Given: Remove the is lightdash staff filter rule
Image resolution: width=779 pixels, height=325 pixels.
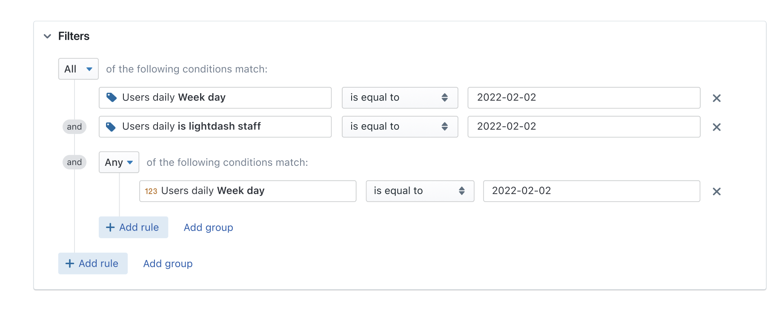Looking at the screenshot, I should [717, 127].
